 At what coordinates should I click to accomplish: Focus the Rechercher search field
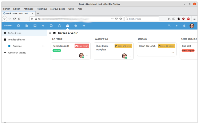point(141,19)
